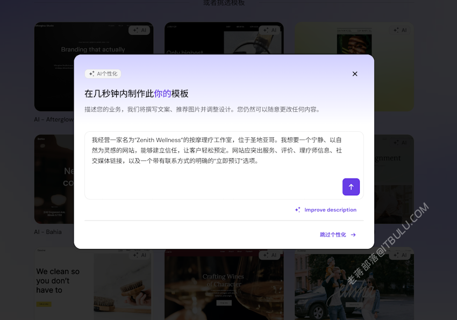Viewport: 457px width, 320px height.
Task: Click the dialog heading 在几秒钟内制作此你的模板
Action: (137, 94)
